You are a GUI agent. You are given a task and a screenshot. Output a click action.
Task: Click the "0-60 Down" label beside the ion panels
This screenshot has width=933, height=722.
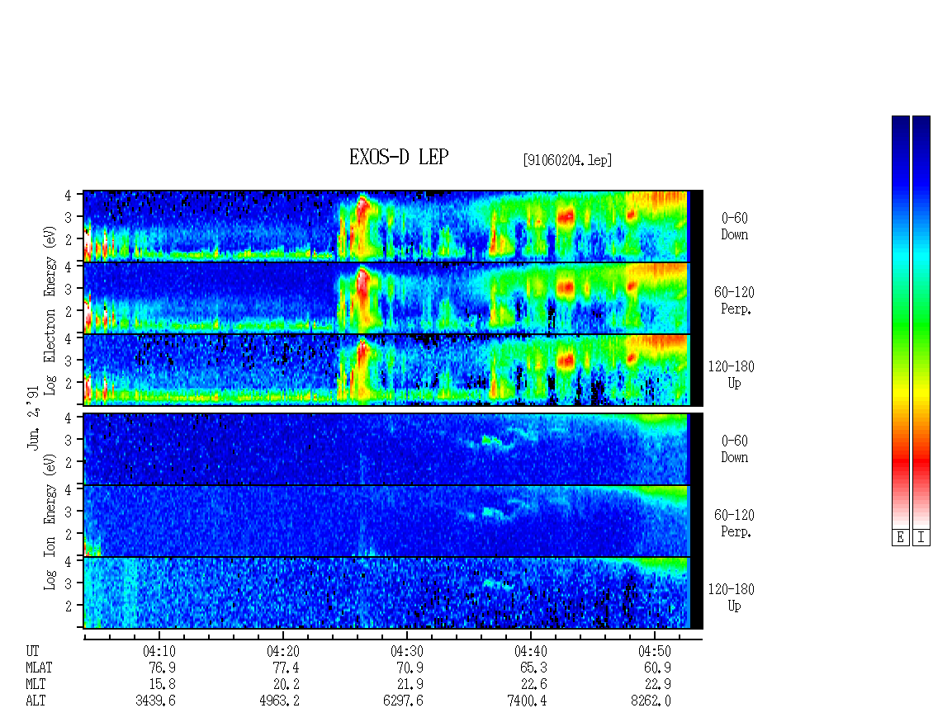[x=734, y=449]
